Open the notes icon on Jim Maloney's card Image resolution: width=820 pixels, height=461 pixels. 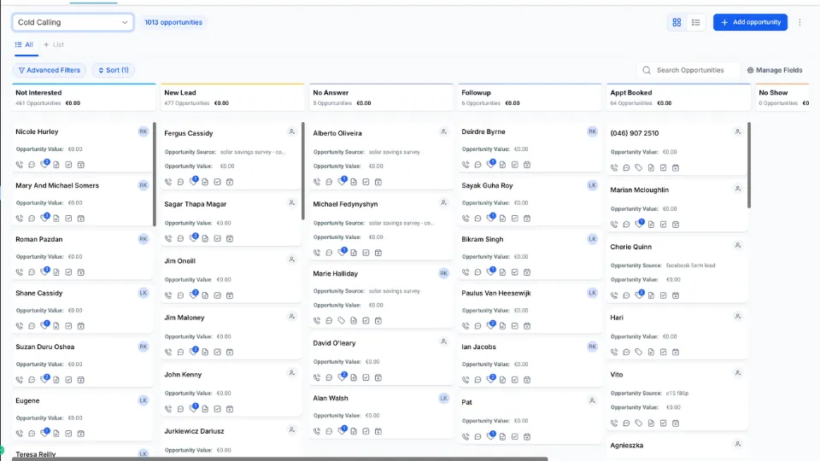coord(205,353)
